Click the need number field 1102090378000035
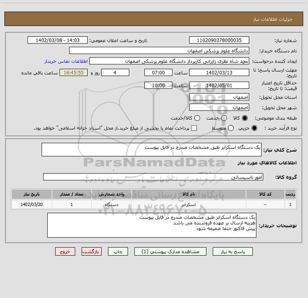Screen dimensions: 308x298 (x=219, y=40)
